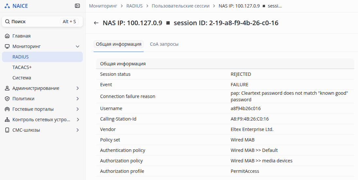
Task: Collapse the sidebar panel icon
Action: pyautogui.click(x=77, y=6)
